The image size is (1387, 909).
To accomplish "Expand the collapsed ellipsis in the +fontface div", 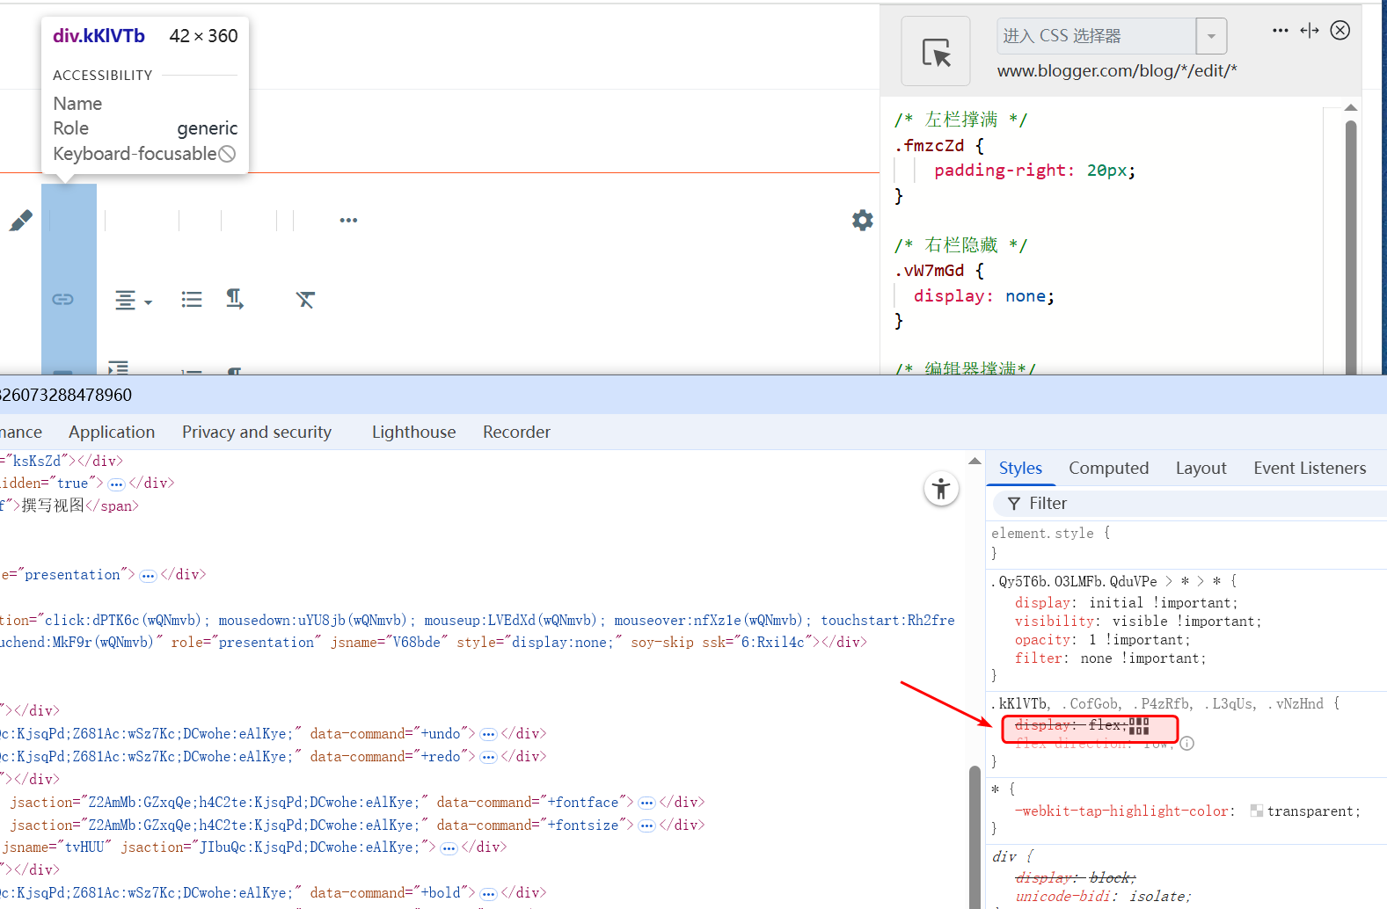I will 646,803.
